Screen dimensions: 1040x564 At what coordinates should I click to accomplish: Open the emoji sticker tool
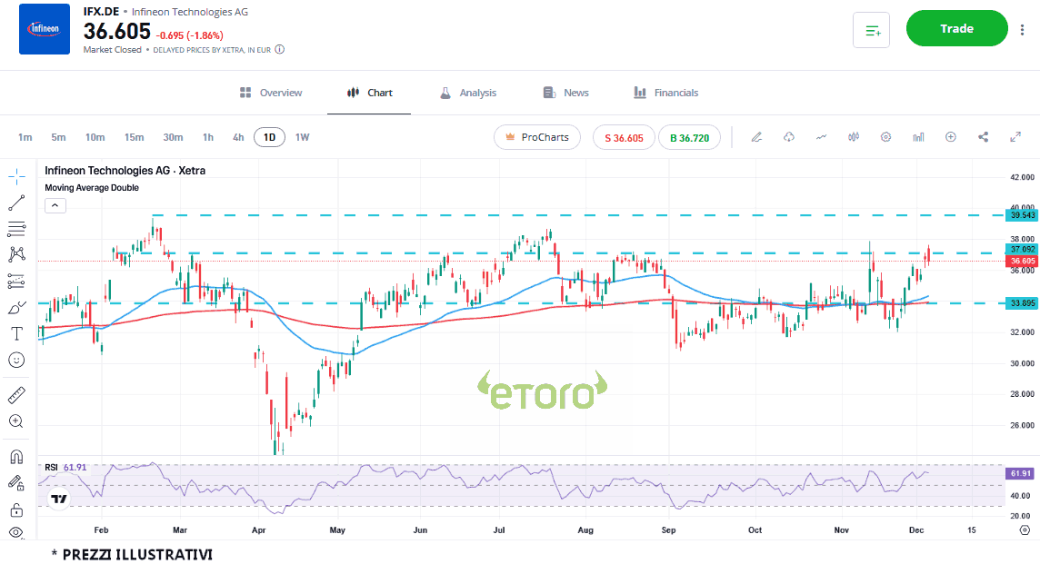[x=16, y=361]
